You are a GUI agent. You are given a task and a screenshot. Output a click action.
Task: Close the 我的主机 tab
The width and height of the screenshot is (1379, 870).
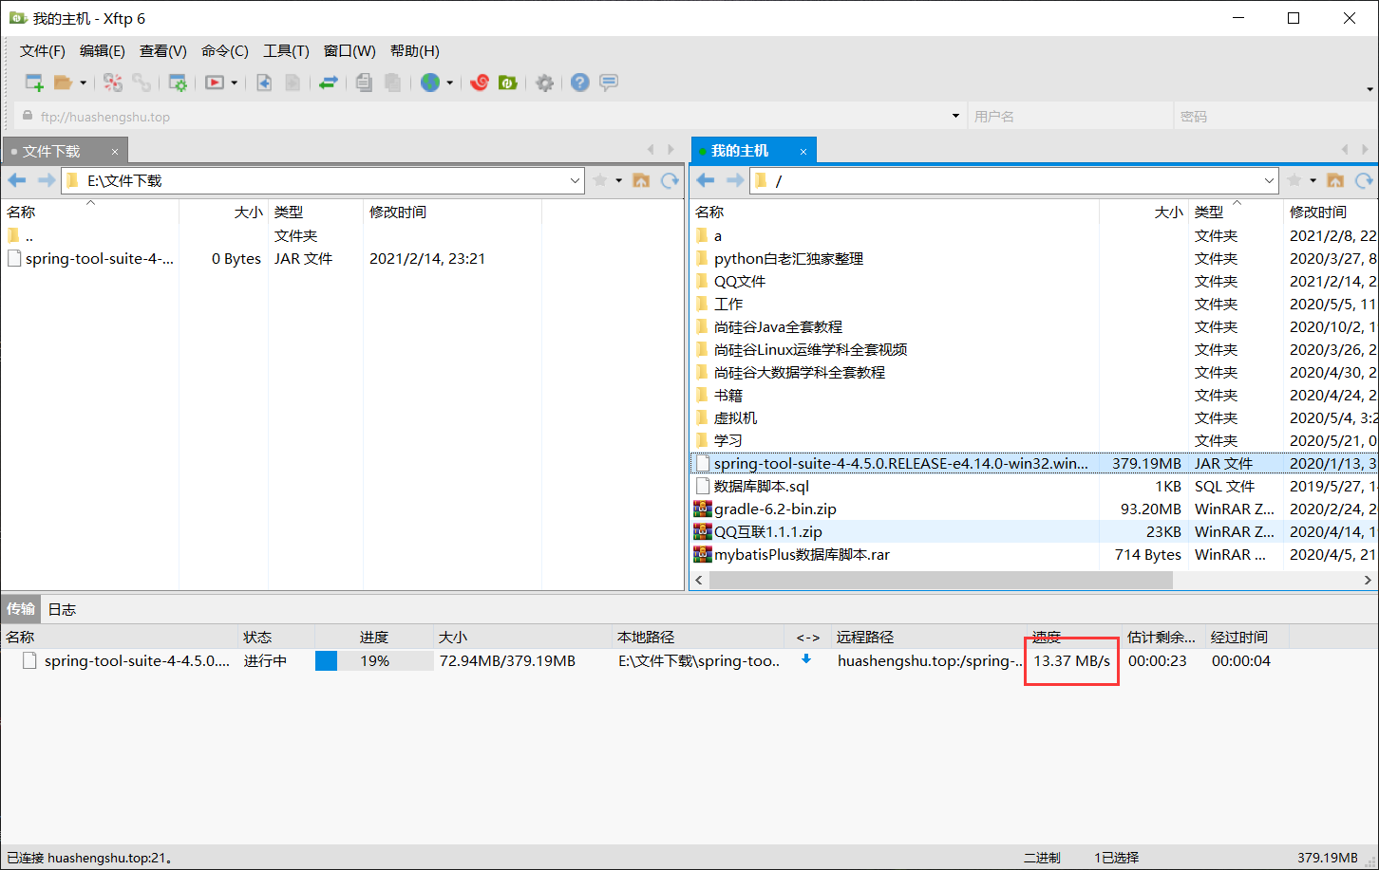(x=803, y=152)
